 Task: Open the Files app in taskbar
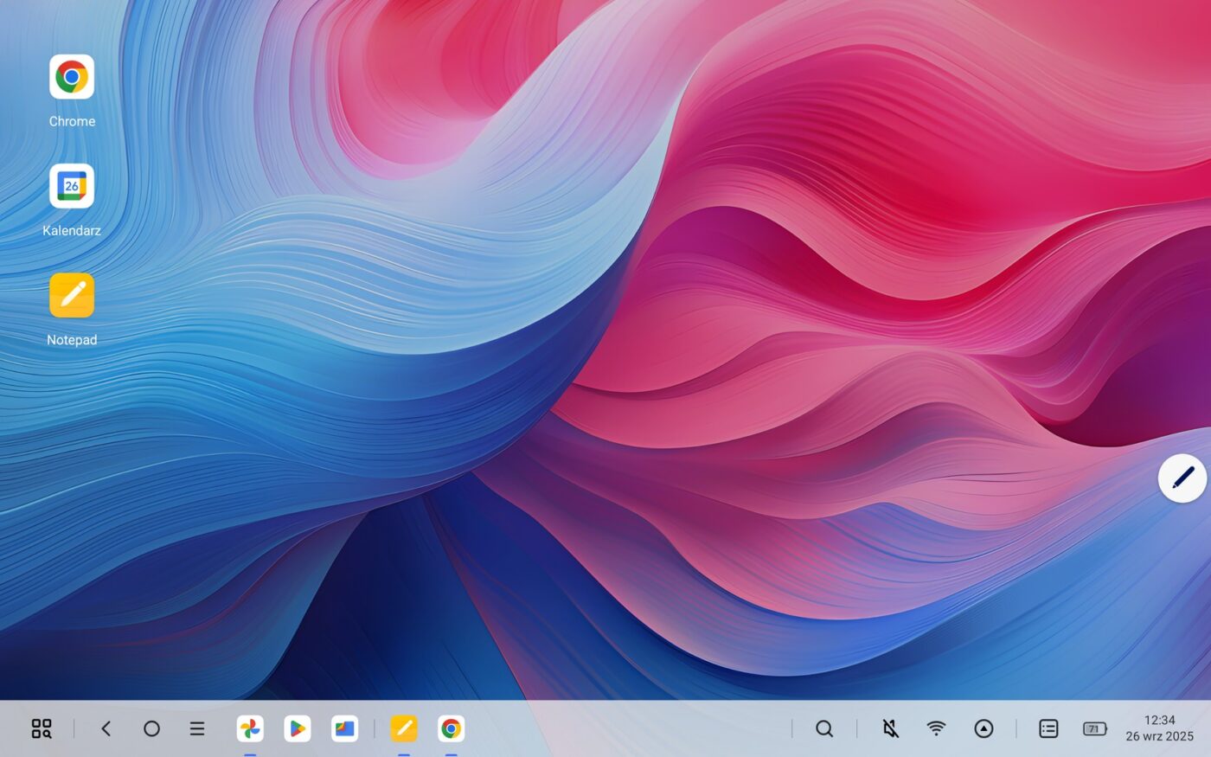pos(344,728)
